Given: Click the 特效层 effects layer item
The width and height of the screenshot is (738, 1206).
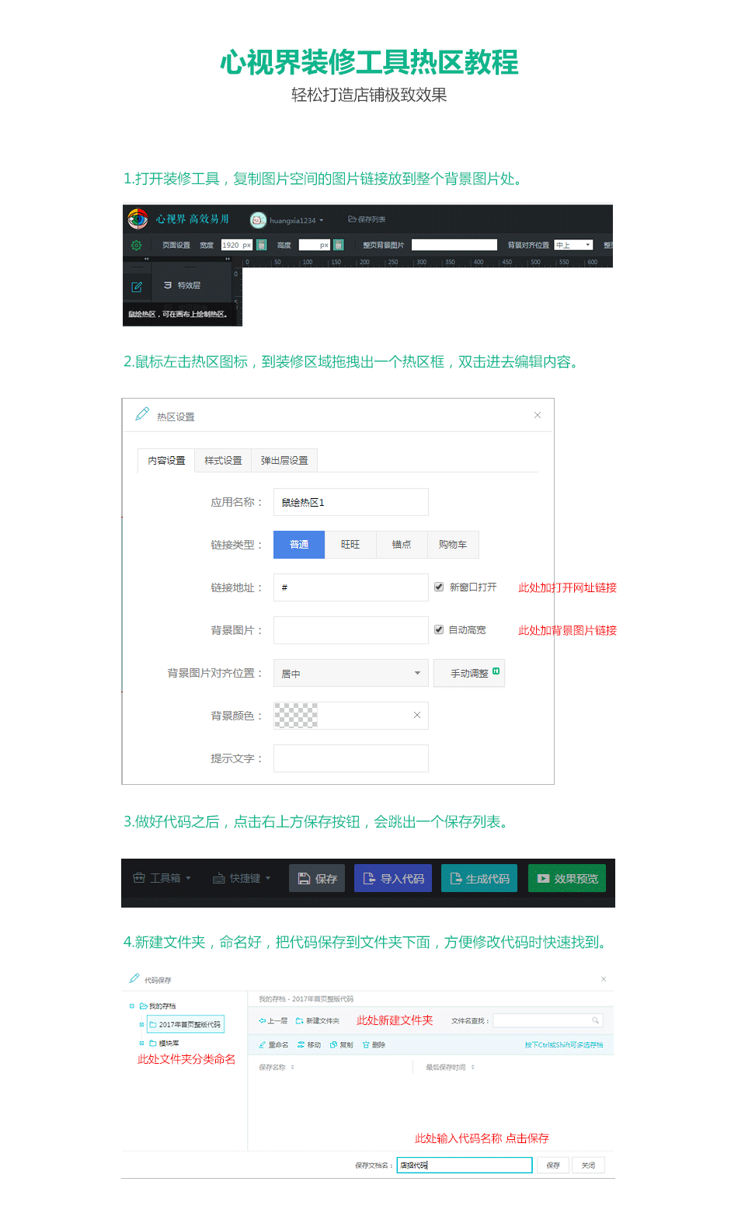Looking at the screenshot, I should 183,285.
